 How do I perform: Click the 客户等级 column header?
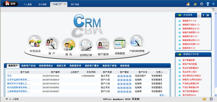point(124,72)
